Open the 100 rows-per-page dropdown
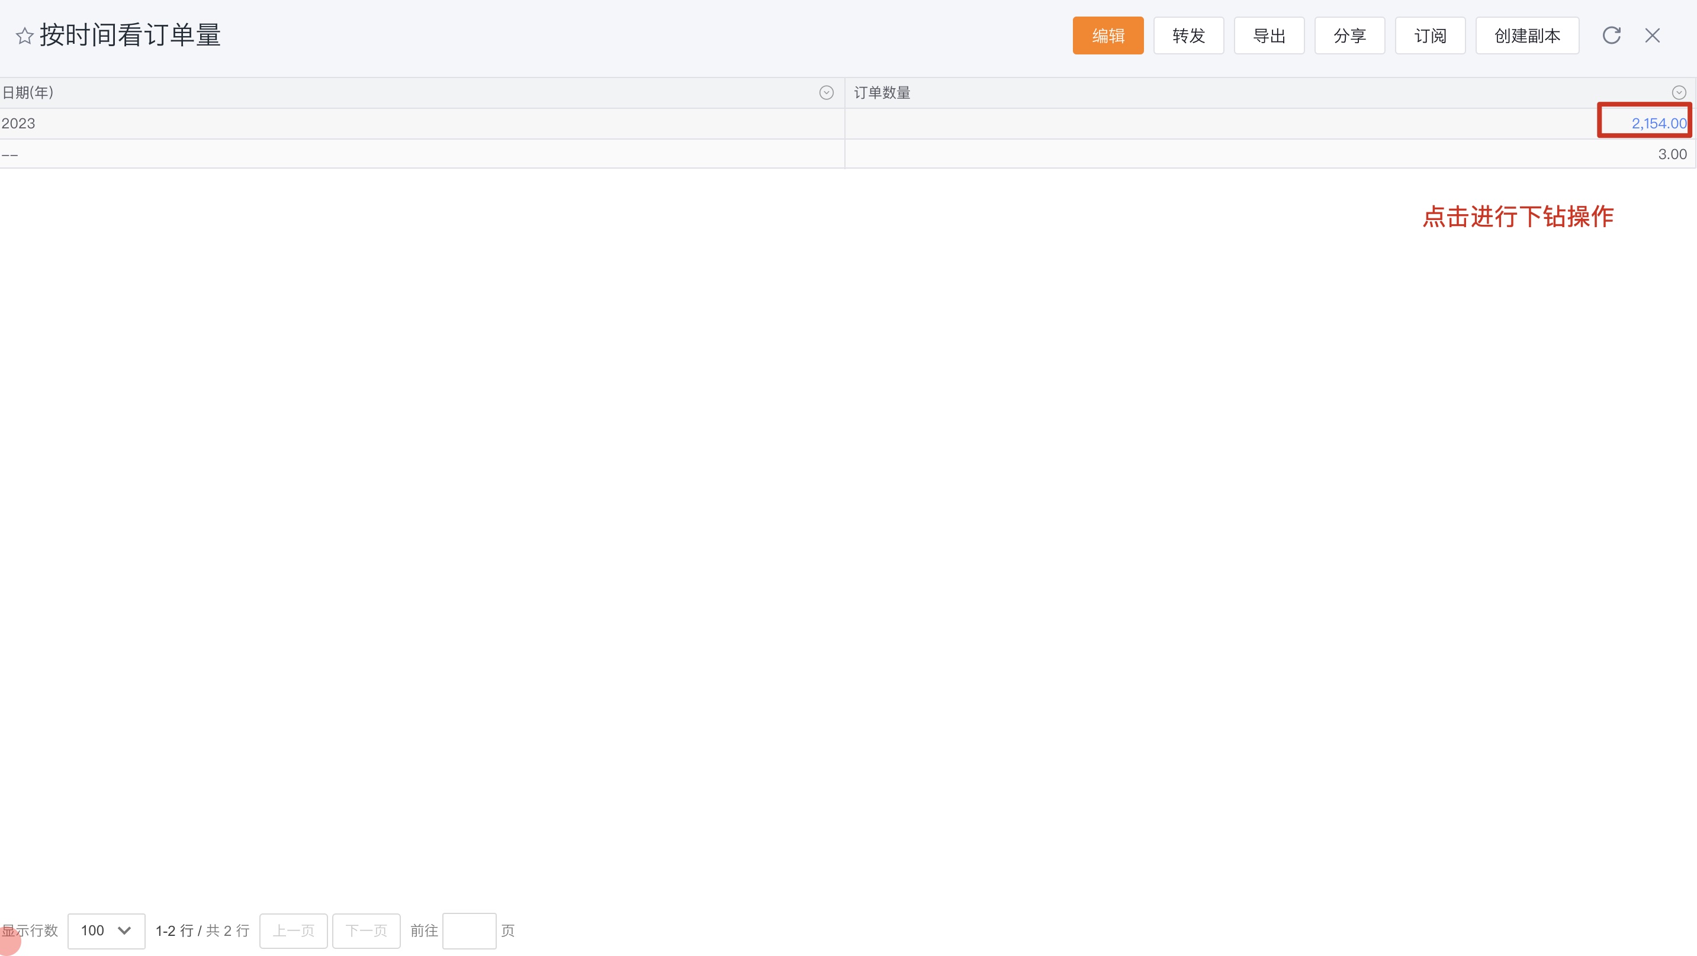 (106, 931)
